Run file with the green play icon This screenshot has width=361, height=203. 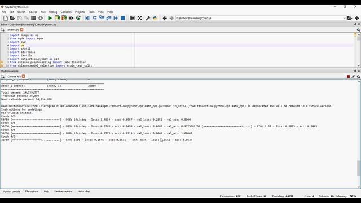point(50,18)
